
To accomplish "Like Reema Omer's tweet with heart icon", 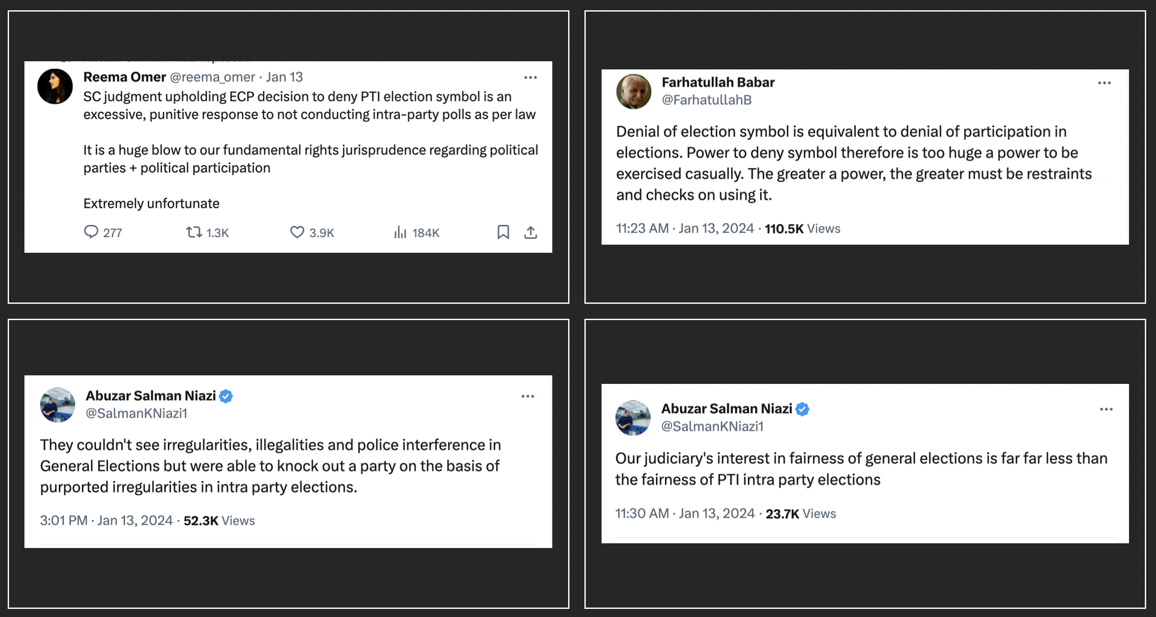I will point(296,232).
